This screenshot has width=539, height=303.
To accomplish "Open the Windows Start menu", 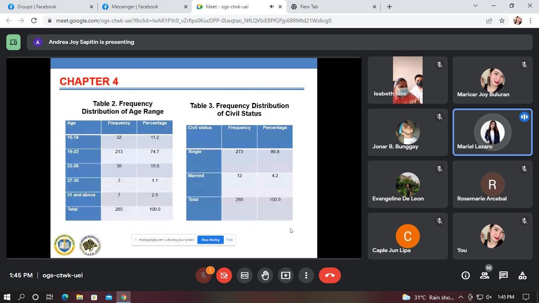I will 7,297.
